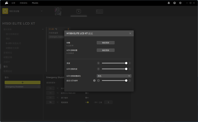The image size is (198, 122).
Task: Adjust the 亮度 brightness slider
Action: pos(114,63)
